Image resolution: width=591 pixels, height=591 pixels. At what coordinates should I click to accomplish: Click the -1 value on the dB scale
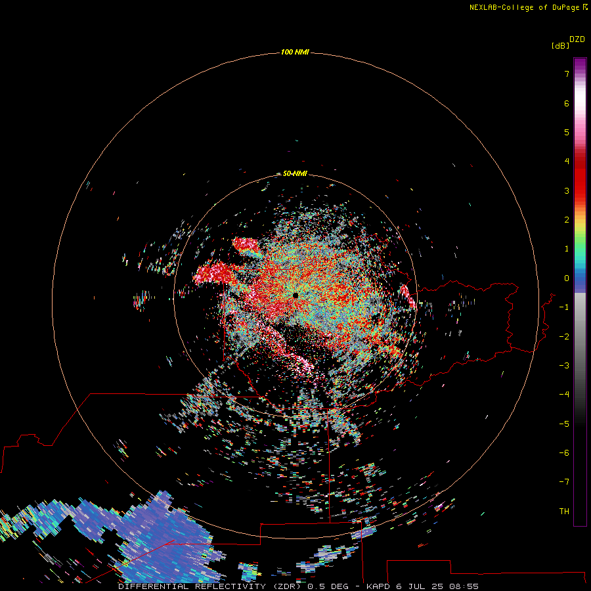click(564, 307)
